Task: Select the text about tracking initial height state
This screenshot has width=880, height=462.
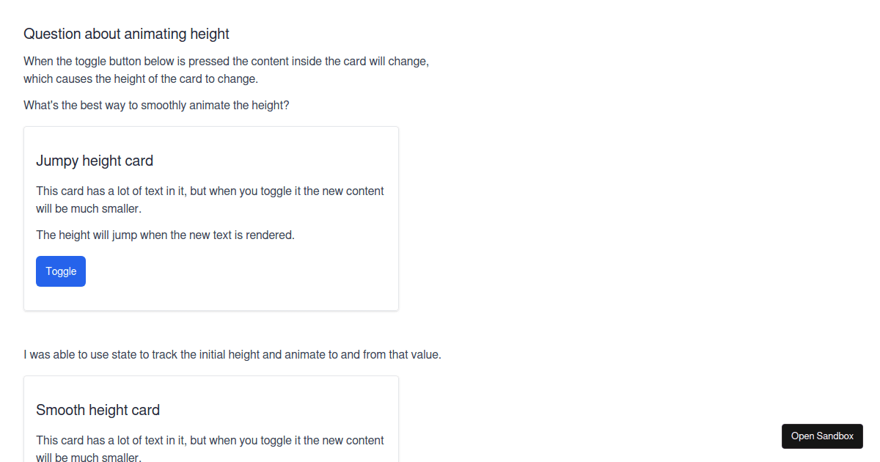Action: coord(232,354)
